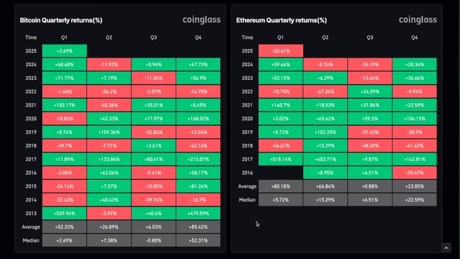Image resolution: width=460 pixels, height=259 pixels.
Task: Click Ethereum Average Q1 +80.18% cell
Action: (x=281, y=186)
